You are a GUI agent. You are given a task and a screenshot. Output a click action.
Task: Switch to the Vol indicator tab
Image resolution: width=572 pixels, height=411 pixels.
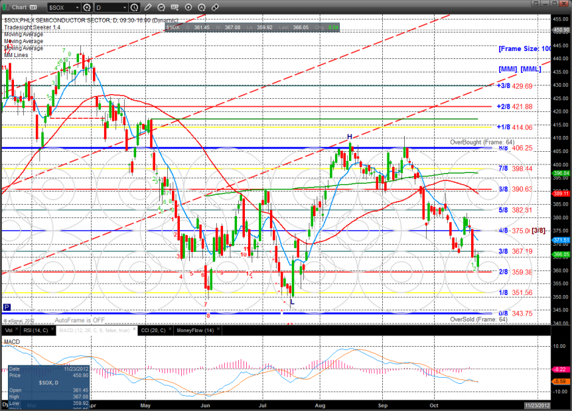(x=9, y=331)
